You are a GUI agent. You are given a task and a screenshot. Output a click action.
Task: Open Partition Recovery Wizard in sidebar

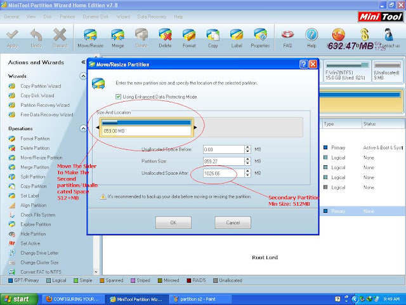click(45, 105)
